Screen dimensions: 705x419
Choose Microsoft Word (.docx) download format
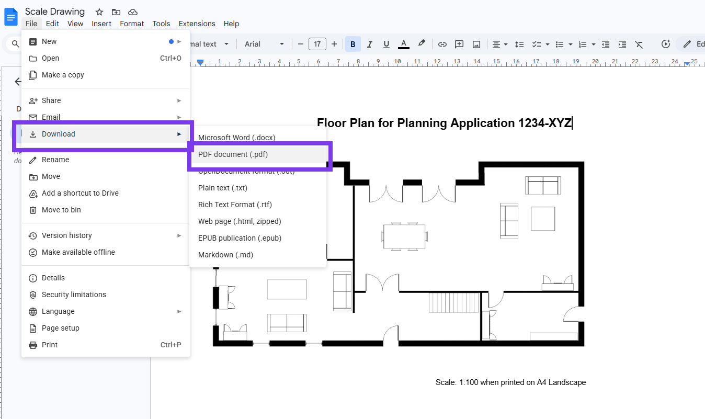click(x=235, y=138)
